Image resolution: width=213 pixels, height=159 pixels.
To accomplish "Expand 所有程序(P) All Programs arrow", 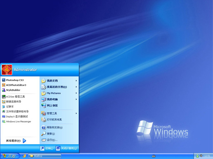I will click(24, 141).
